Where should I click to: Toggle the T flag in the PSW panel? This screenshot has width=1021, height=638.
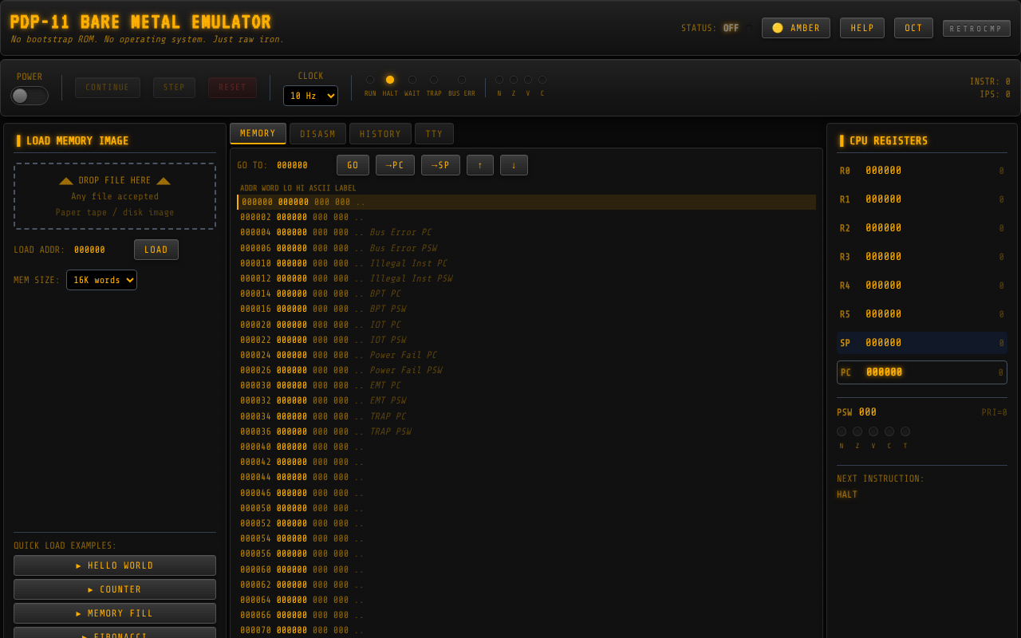[x=905, y=431]
